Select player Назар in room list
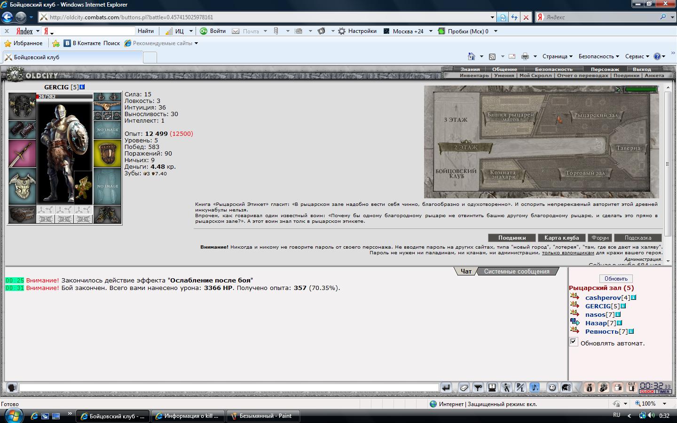The image size is (677, 423). pos(596,323)
